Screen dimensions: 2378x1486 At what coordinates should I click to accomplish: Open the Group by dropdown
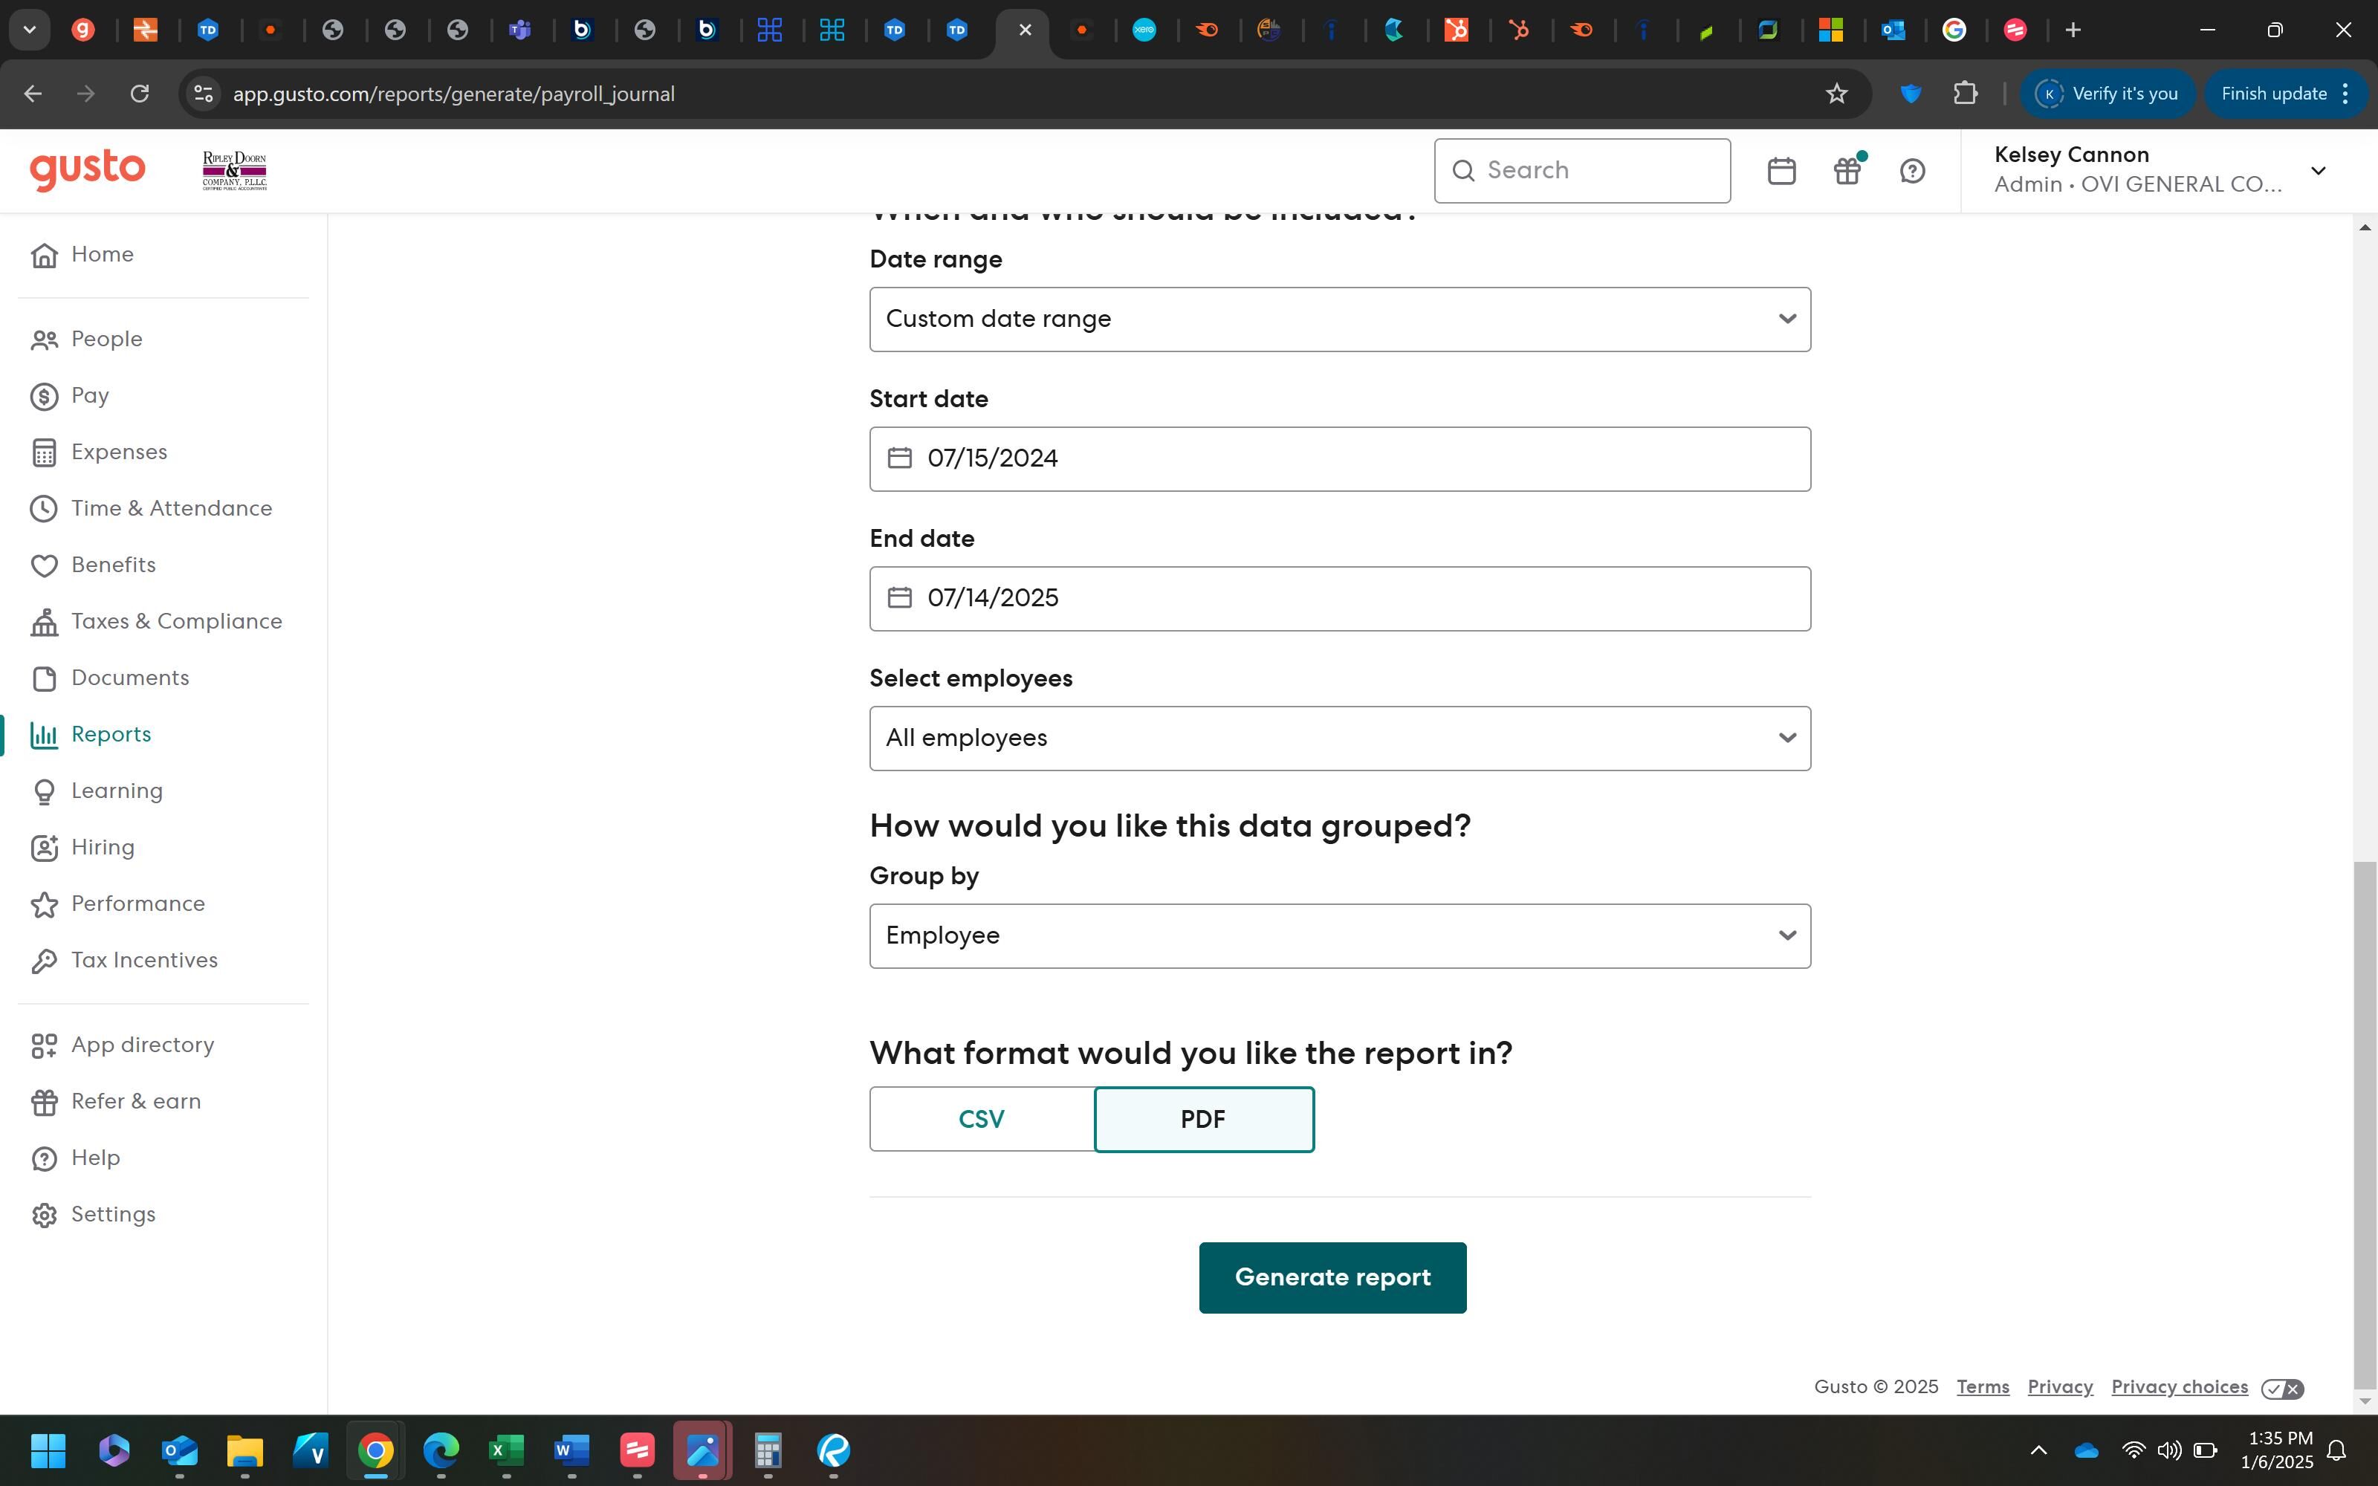click(x=1339, y=935)
